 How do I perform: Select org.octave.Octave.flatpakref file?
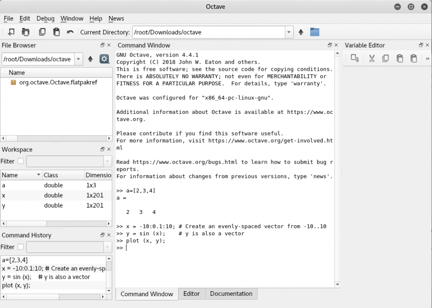pos(58,82)
